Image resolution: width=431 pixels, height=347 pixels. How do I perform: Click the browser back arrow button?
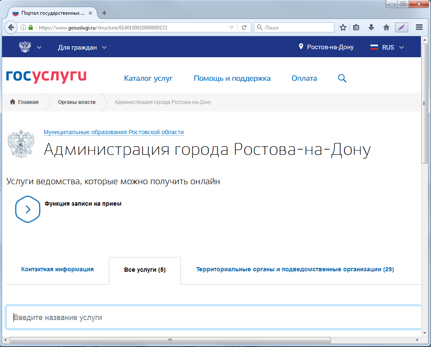(x=11, y=27)
